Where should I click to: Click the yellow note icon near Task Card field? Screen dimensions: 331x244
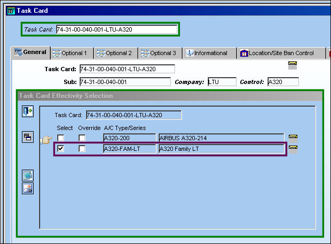[293, 65]
